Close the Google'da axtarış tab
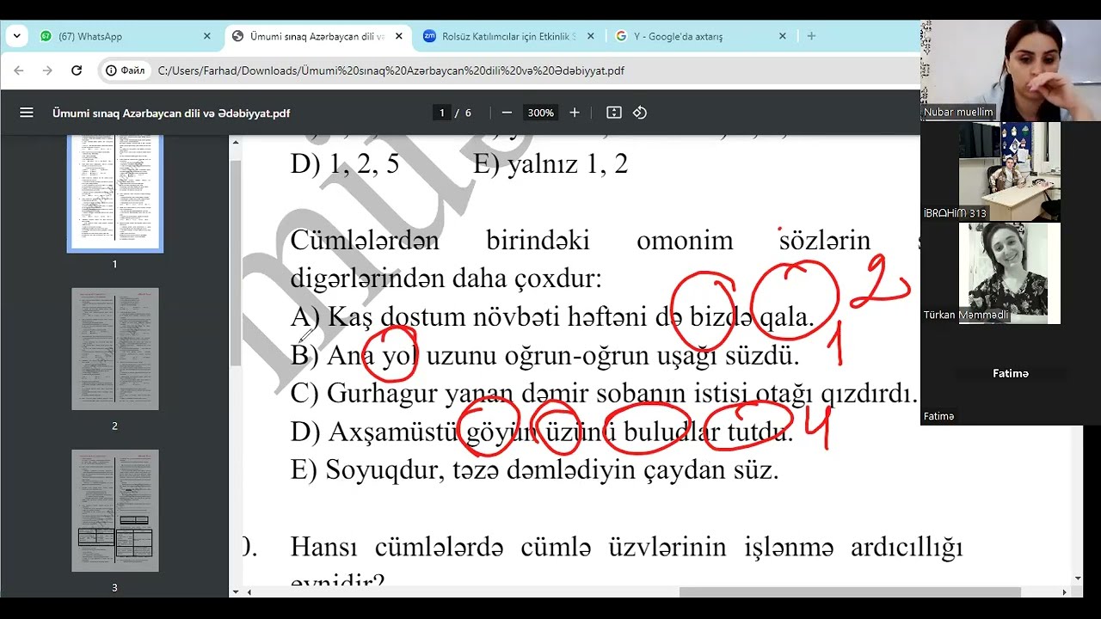 (x=782, y=36)
